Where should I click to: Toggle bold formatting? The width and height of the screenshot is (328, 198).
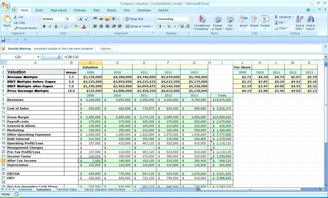(44, 26)
